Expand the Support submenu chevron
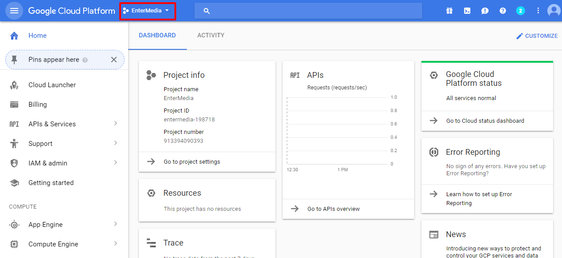Image resolution: width=562 pixels, height=258 pixels. pos(115,143)
